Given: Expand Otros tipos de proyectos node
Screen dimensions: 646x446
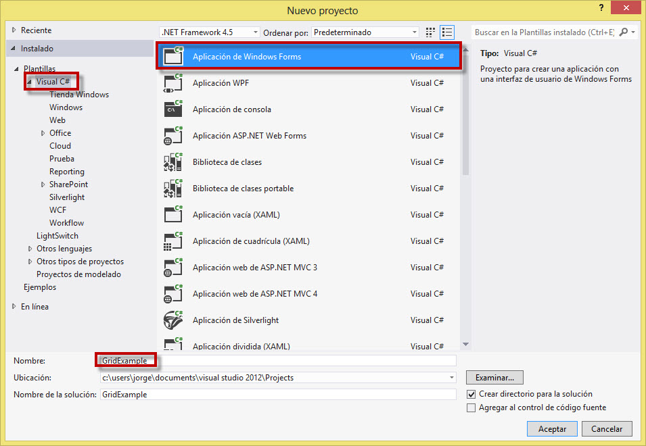Looking at the screenshot, I should [30, 262].
